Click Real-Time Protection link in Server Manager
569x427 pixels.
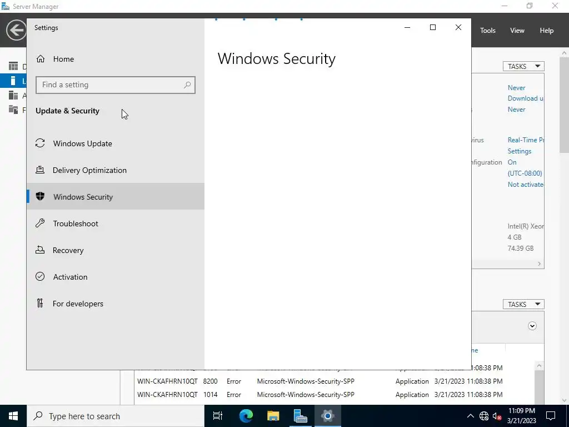point(526,140)
